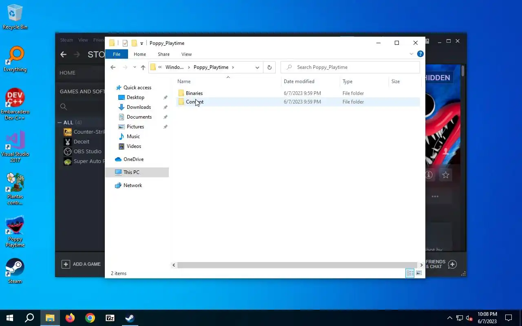This screenshot has width=522, height=326.
Task: Click the Explorer Properties quick access toolbar icon
Action: click(x=125, y=43)
